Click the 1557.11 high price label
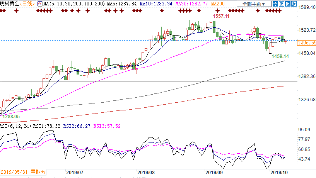The image size is (316, 178). click(x=221, y=16)
